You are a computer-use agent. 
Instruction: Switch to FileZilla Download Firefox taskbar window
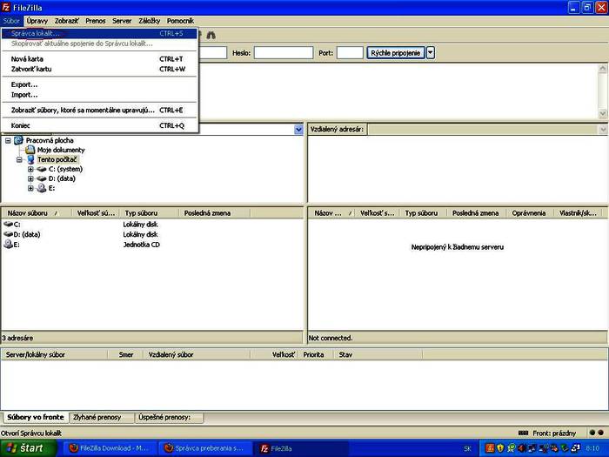coord(109,448)
